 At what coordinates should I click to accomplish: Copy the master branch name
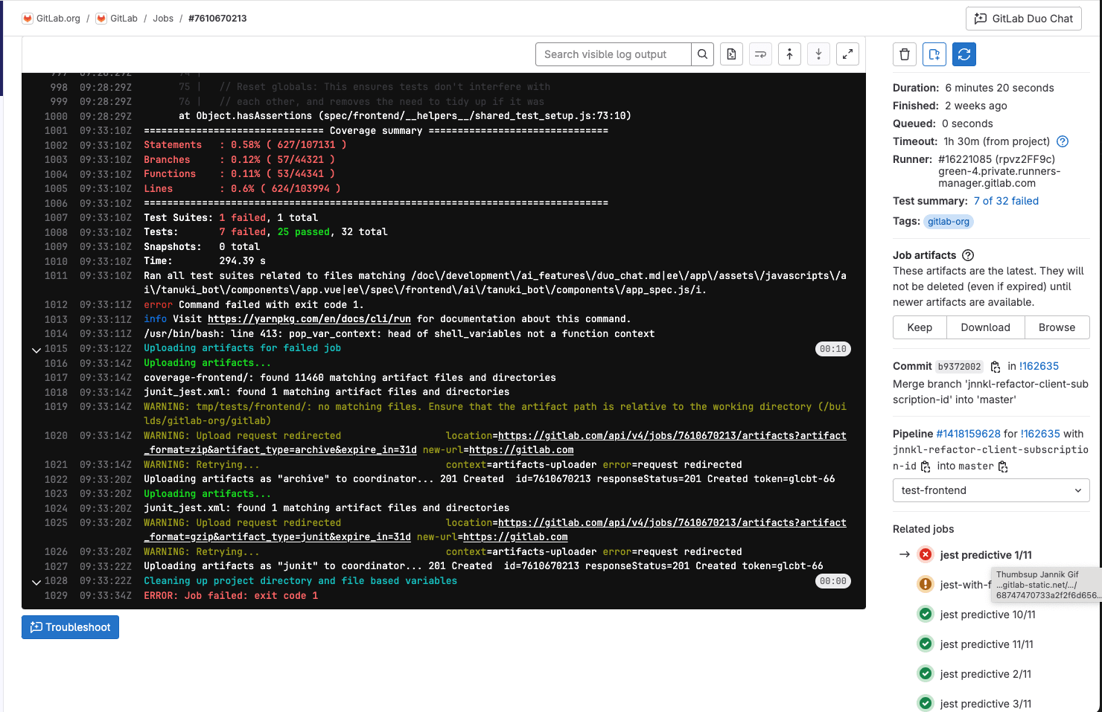(x=1003, y=466)
